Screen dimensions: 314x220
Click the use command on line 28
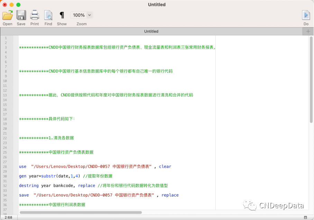pyautogui.click(x=22, y=166)
